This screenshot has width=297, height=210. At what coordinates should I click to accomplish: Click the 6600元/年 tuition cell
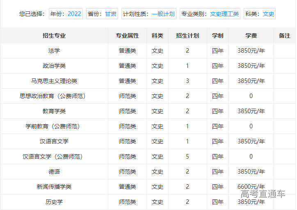click(x=251, y=186)
